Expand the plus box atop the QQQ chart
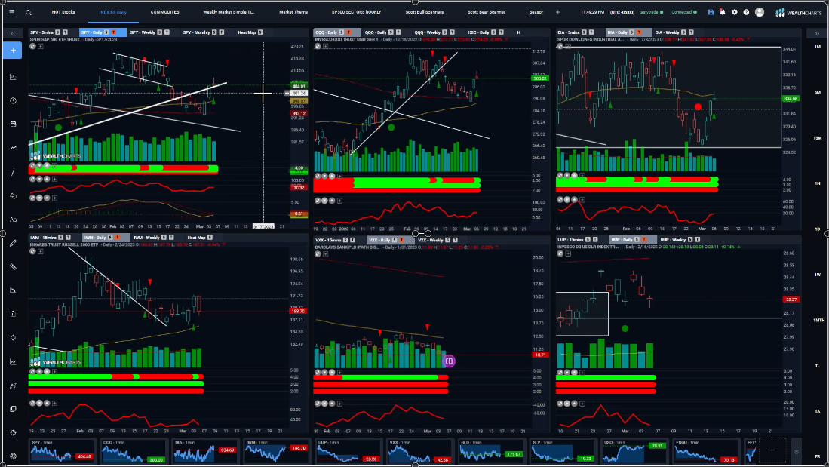This screenshot has width=829, height=467. pos(325,47)
